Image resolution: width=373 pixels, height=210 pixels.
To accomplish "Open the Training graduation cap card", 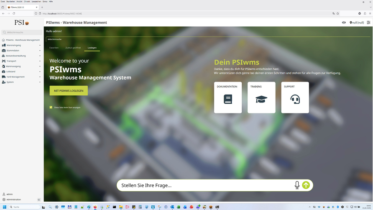I will pyautogui.click(x=261, y=97).
